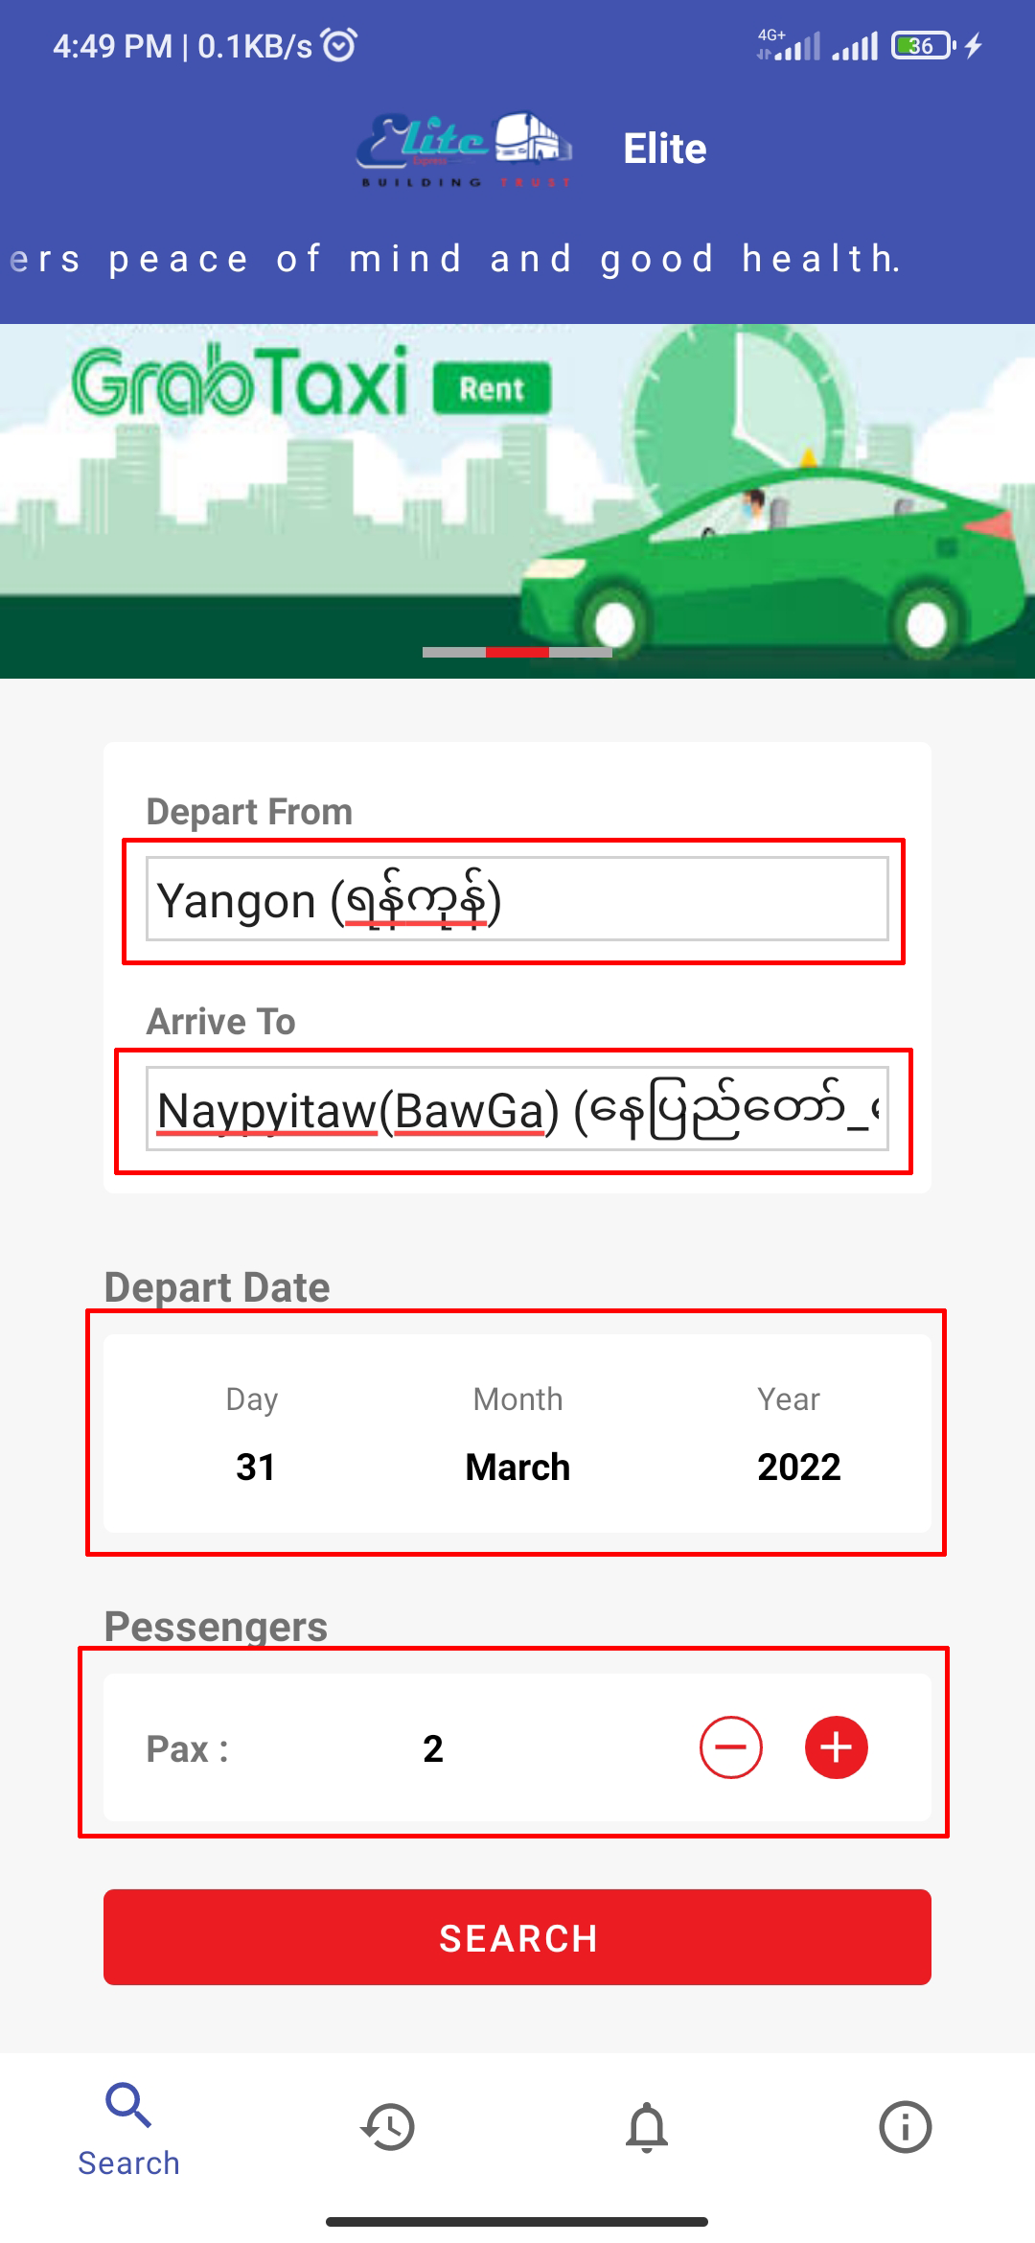Tap the Elite header title
Viewport: 1035px width, 2243px height.
coord(665,149)
